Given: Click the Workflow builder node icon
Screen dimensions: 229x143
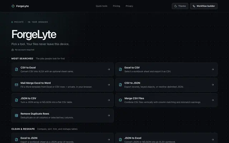Looking at the screenshot, I should point(194,6).
